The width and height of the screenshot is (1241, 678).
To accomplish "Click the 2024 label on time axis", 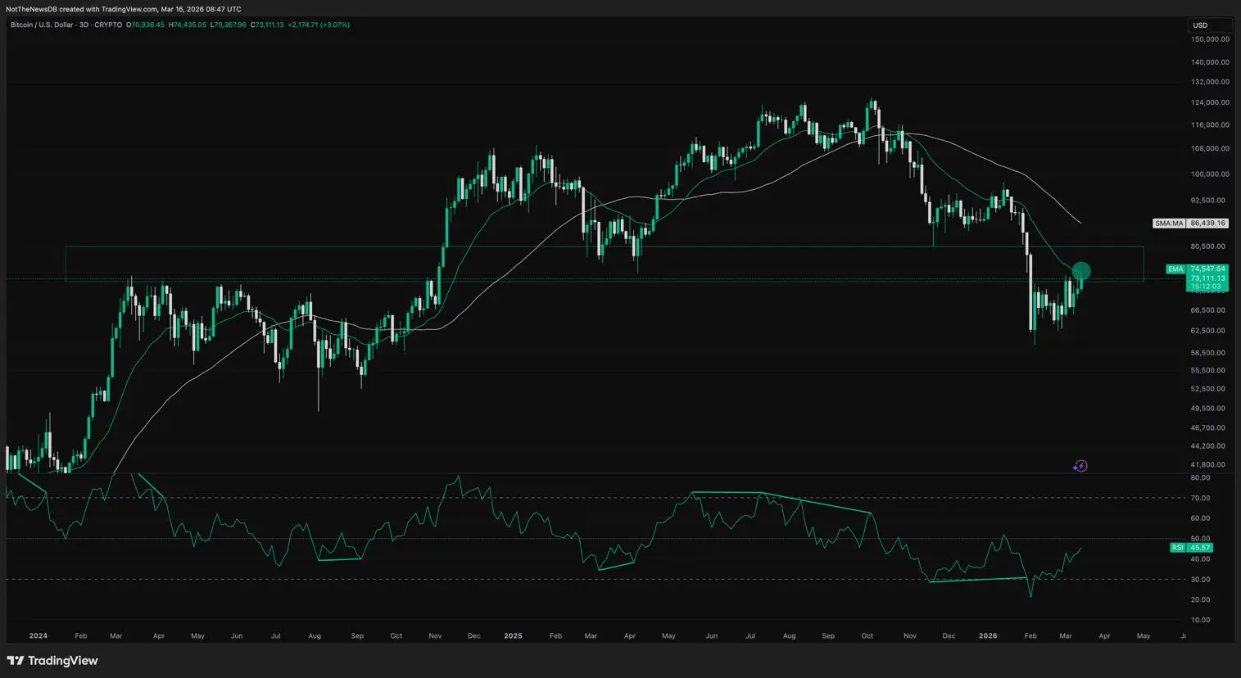I will [x=38, y=635].
